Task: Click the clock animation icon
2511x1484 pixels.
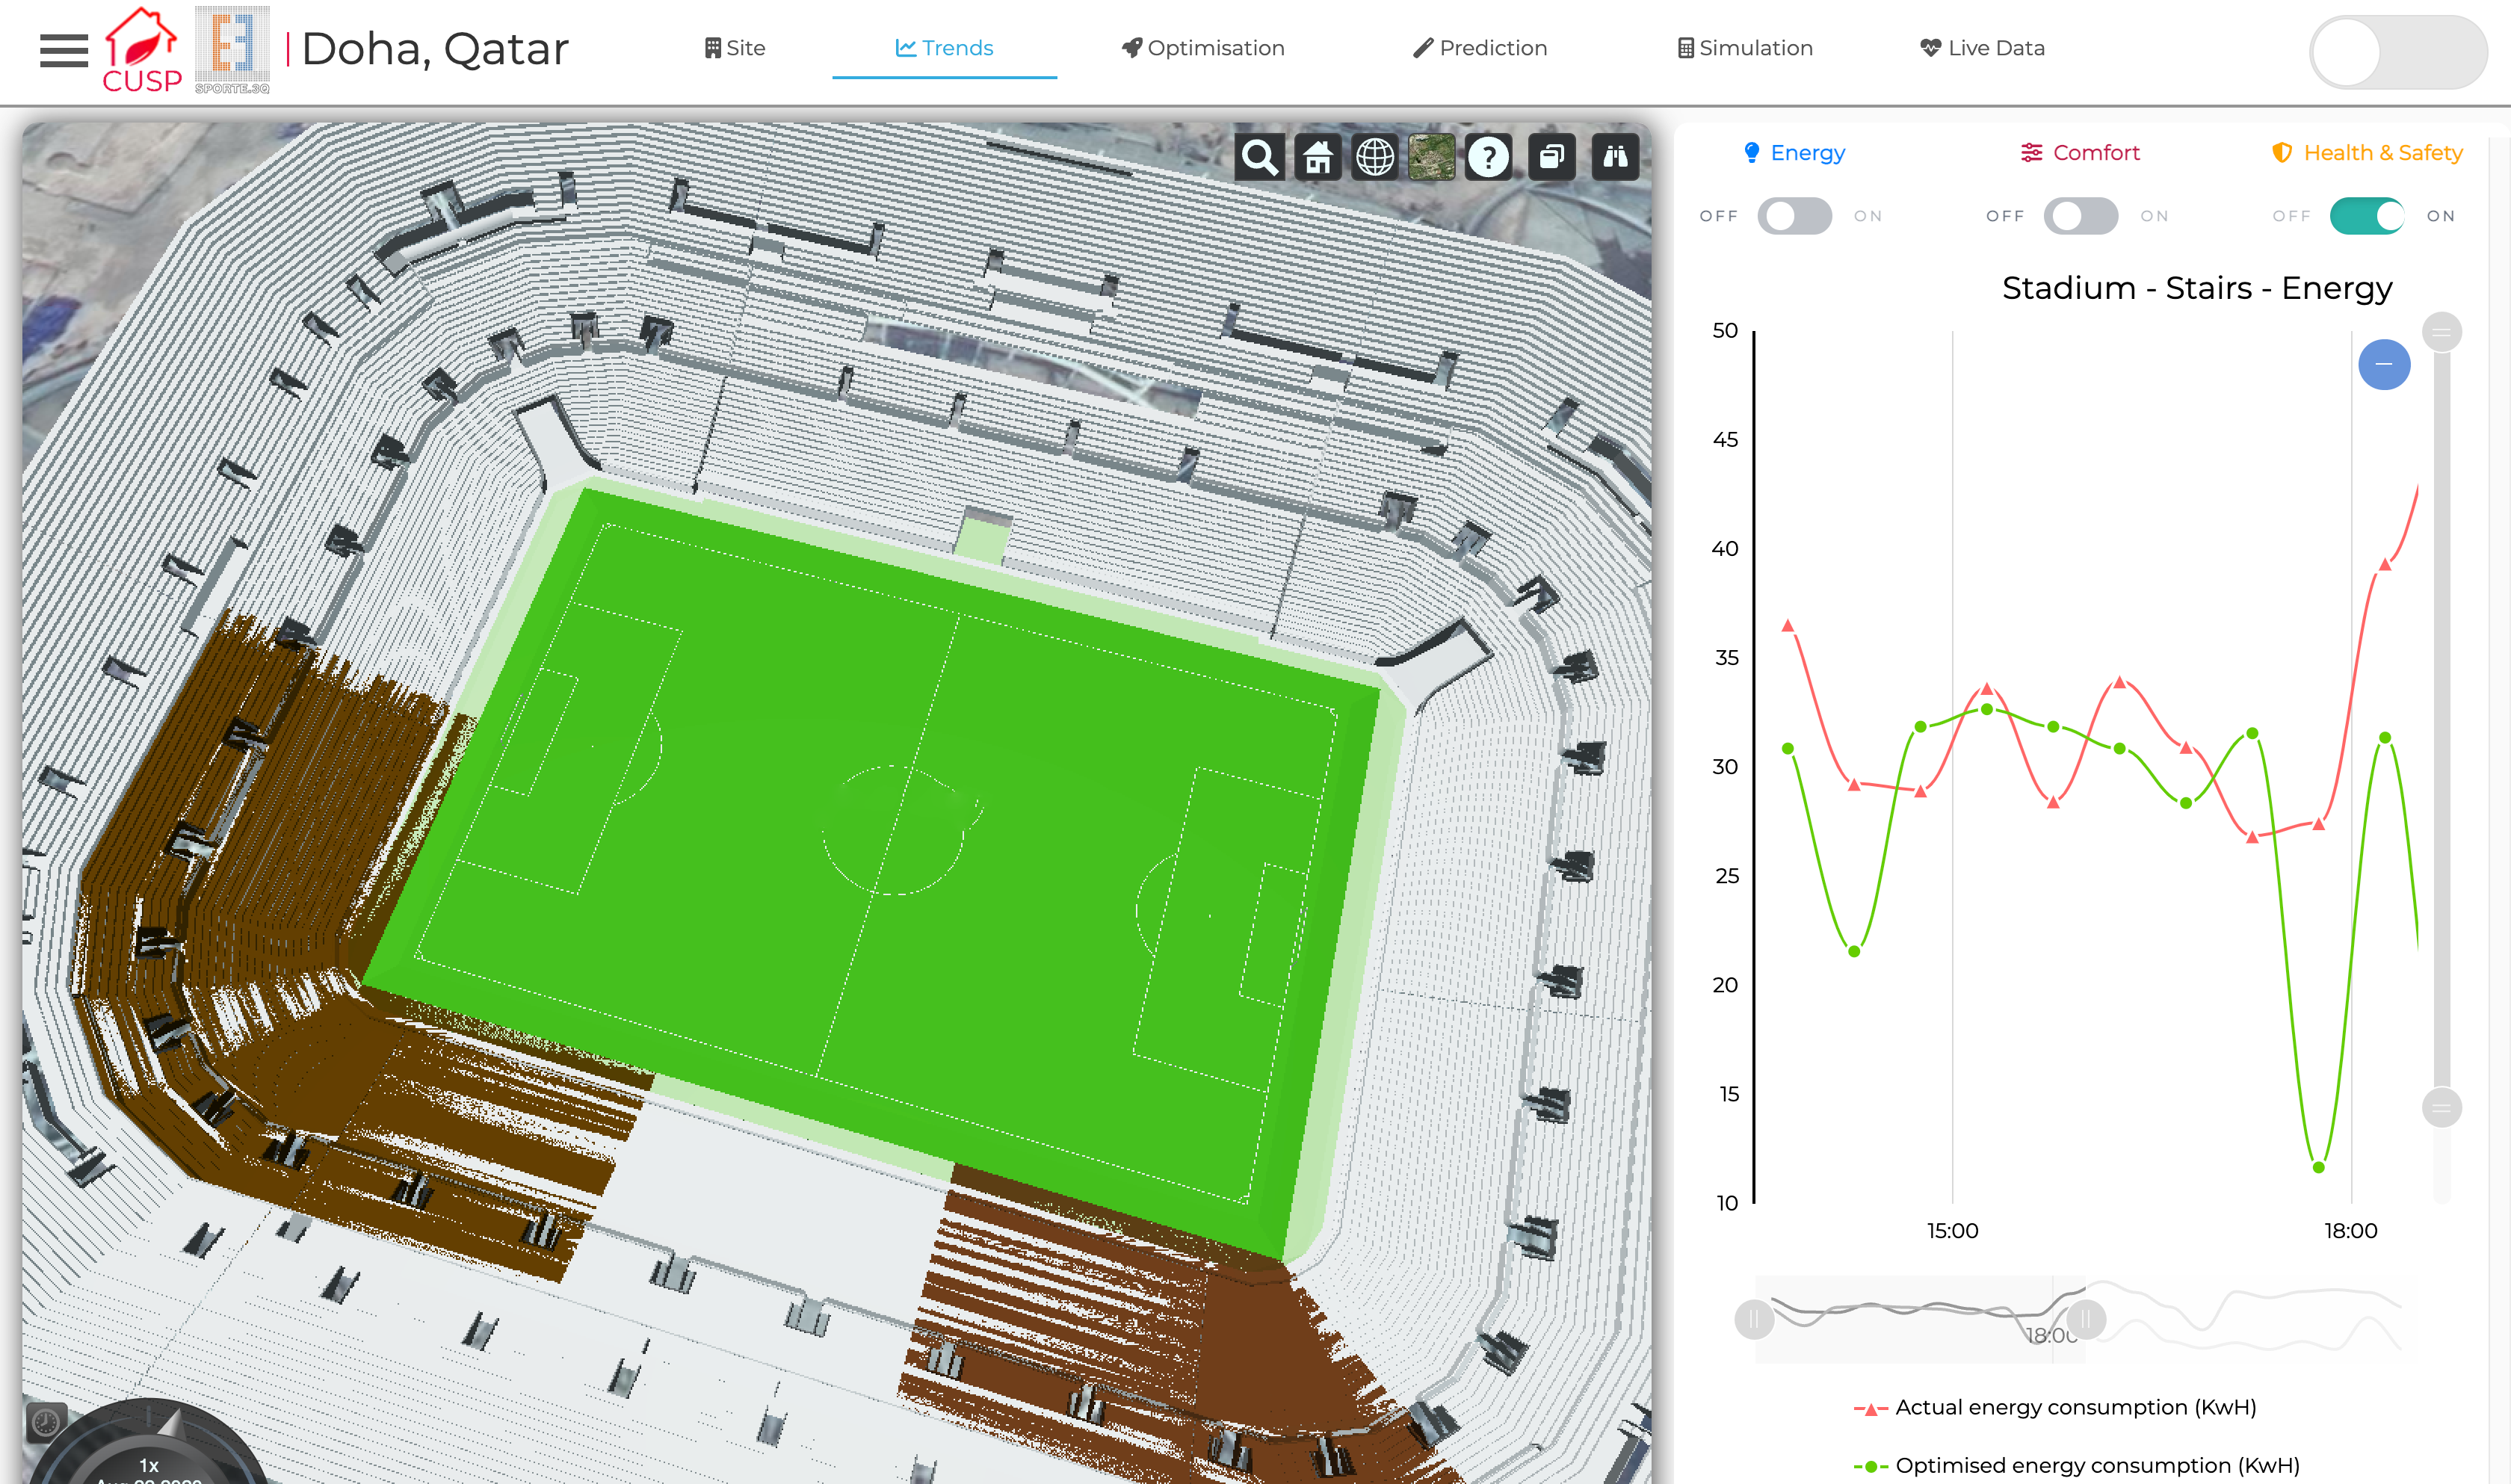Action: click(x=46, y=1421)
